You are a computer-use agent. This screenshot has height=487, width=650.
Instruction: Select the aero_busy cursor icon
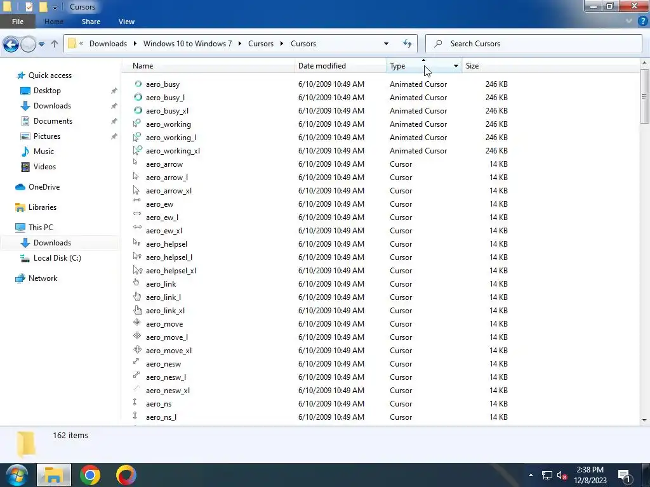point(138,84)
